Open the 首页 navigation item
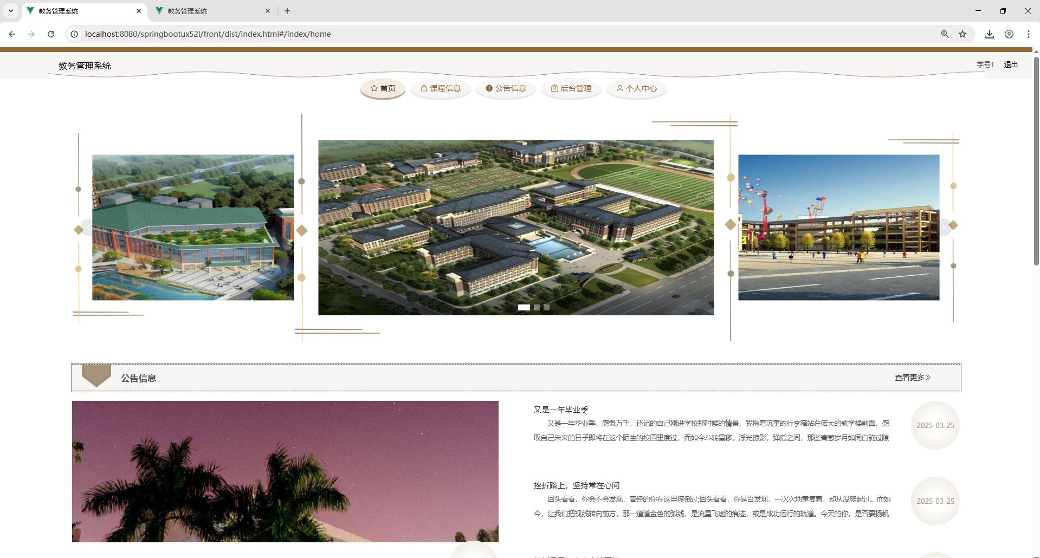The image size is (1040, 558). pyautogui.click(x=383, y=88)
